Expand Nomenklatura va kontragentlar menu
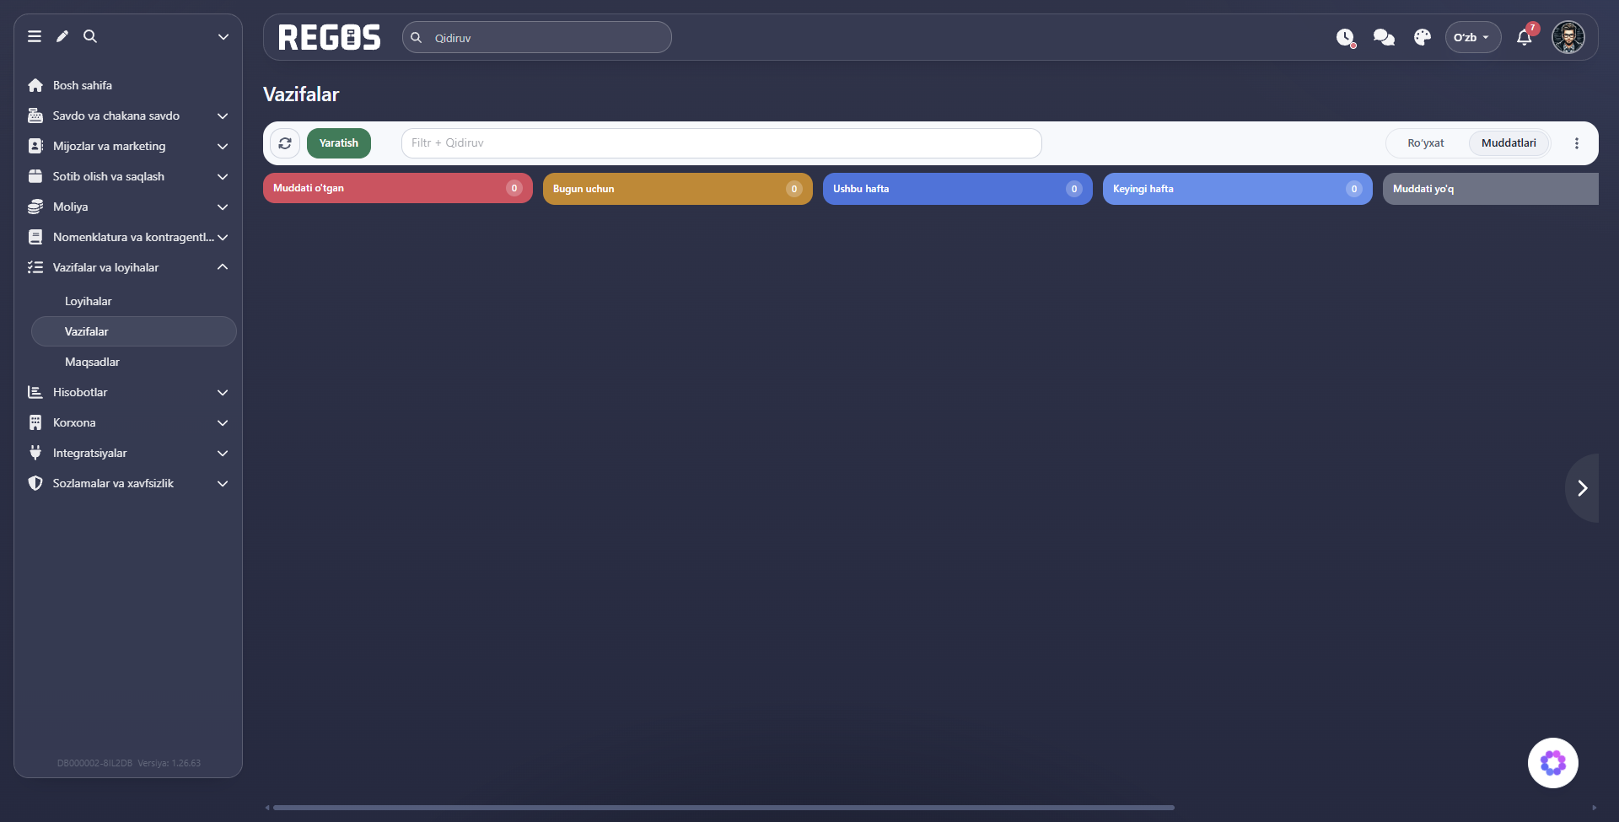The height and width of the screenshot is (822, 1619). pyautogui.click(x=128, y=237)
